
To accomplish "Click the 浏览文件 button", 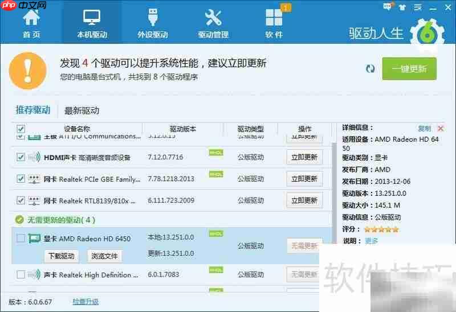I will click(105, 256).
